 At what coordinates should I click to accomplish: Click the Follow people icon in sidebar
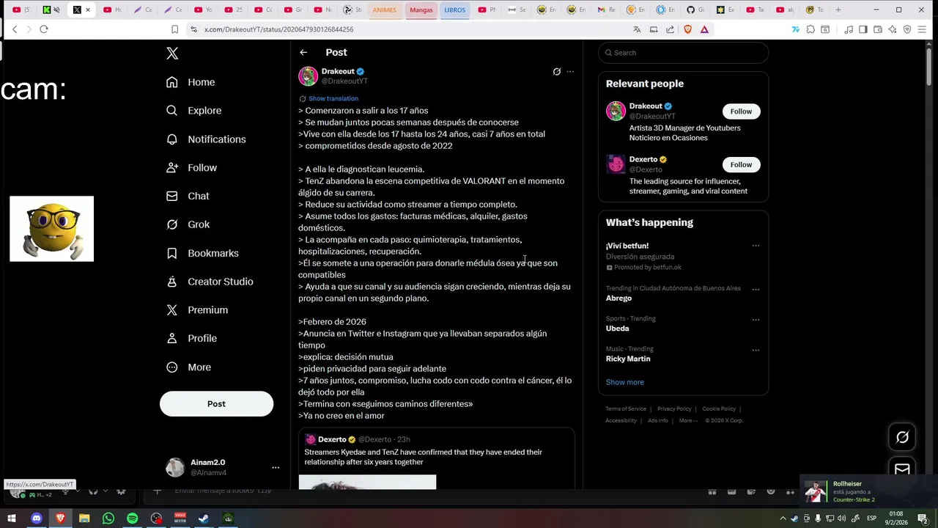[171, 168]
